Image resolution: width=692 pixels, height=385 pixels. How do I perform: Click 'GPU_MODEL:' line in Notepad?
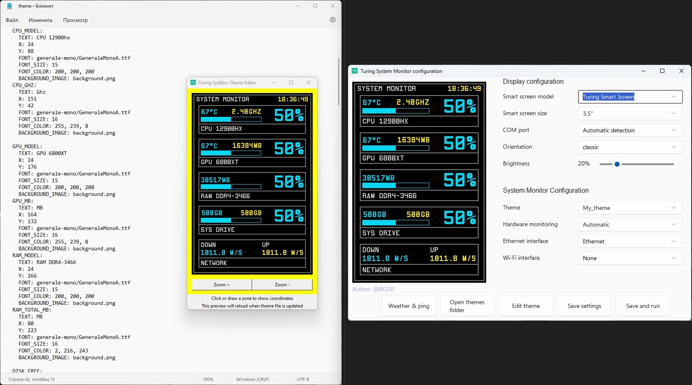click(x=28, y=146)
